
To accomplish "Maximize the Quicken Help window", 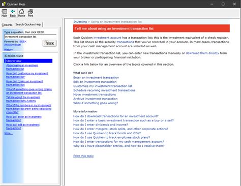I will pos(223,4).
